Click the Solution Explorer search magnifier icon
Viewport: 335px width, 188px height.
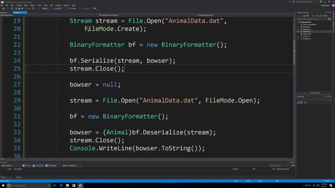tap(329, 19)
